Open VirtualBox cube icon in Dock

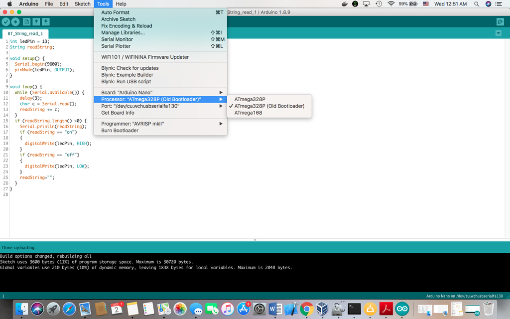pos(322,309)
